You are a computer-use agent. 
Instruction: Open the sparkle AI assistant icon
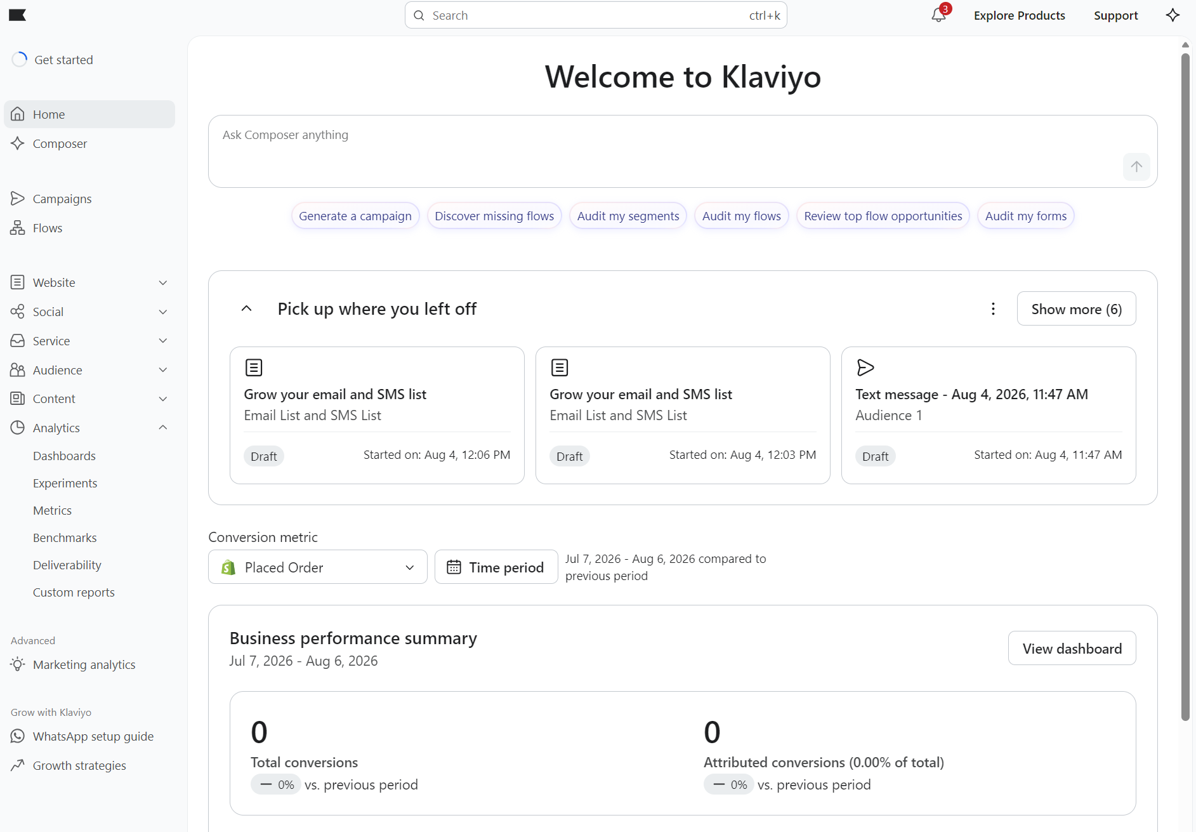click(x=1173, y=15)
